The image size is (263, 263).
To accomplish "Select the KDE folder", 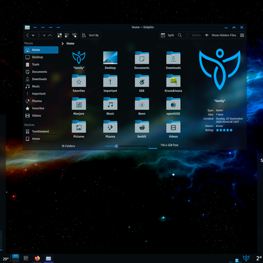I will click(x=142, y=81).
